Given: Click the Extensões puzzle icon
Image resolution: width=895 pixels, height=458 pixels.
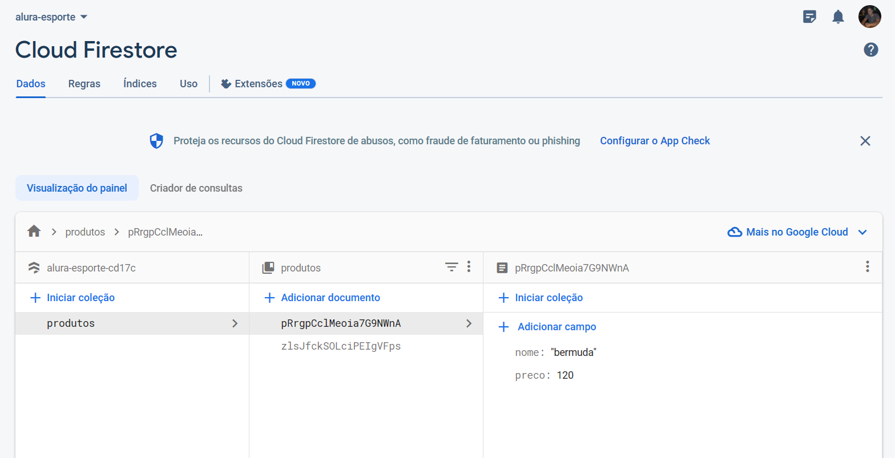Looking at the screenshot, I should (x=226, y=84).
